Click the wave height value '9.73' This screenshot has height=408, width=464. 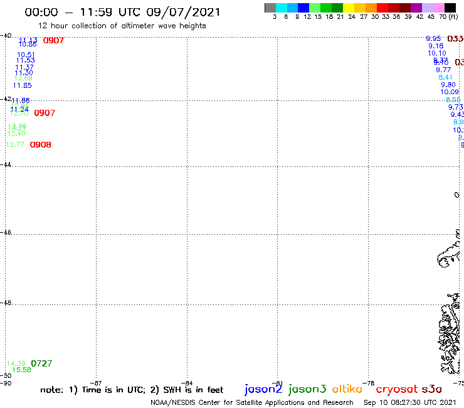point(455,107)
